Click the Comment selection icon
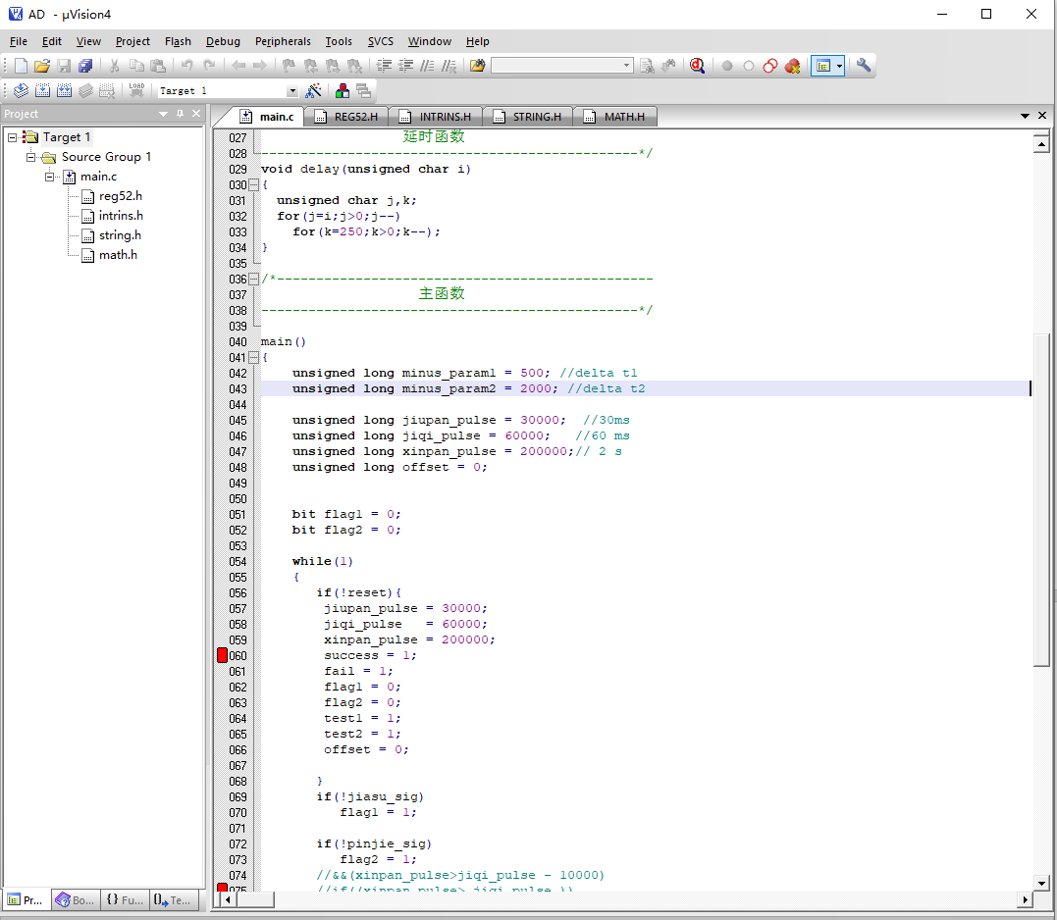Image resolution: width=1057 pixels, height=920 pixels. click(427, 66)
